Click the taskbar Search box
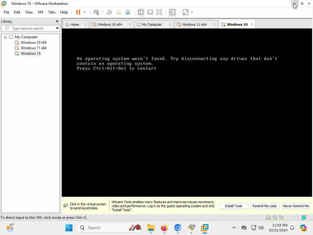313x235 pixels. (110, 228)
